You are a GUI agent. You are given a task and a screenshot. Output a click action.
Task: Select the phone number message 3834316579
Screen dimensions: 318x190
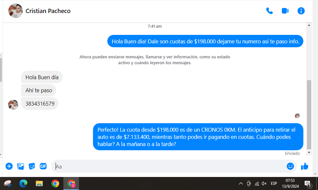pos(40,104)
